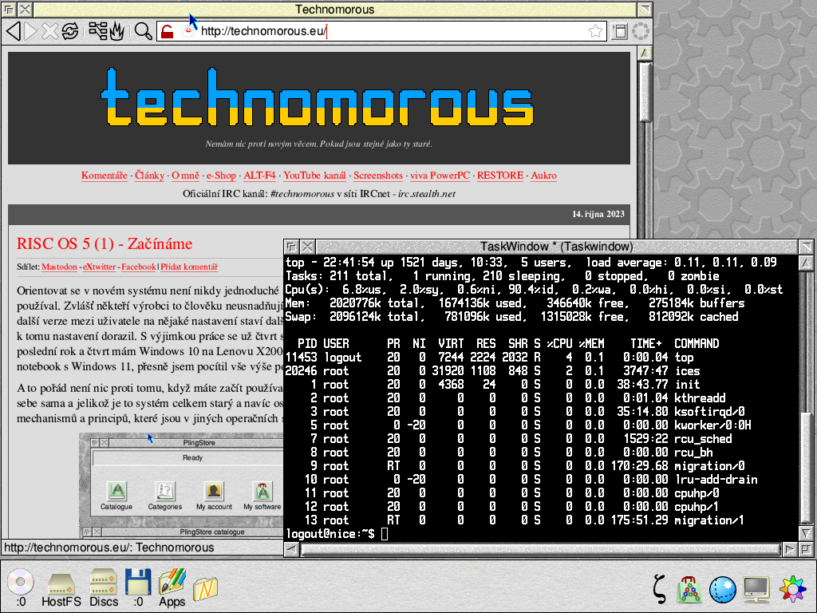Share article via Mastodon link
Viewport: 817px width, 613px height.
(59, 267)
